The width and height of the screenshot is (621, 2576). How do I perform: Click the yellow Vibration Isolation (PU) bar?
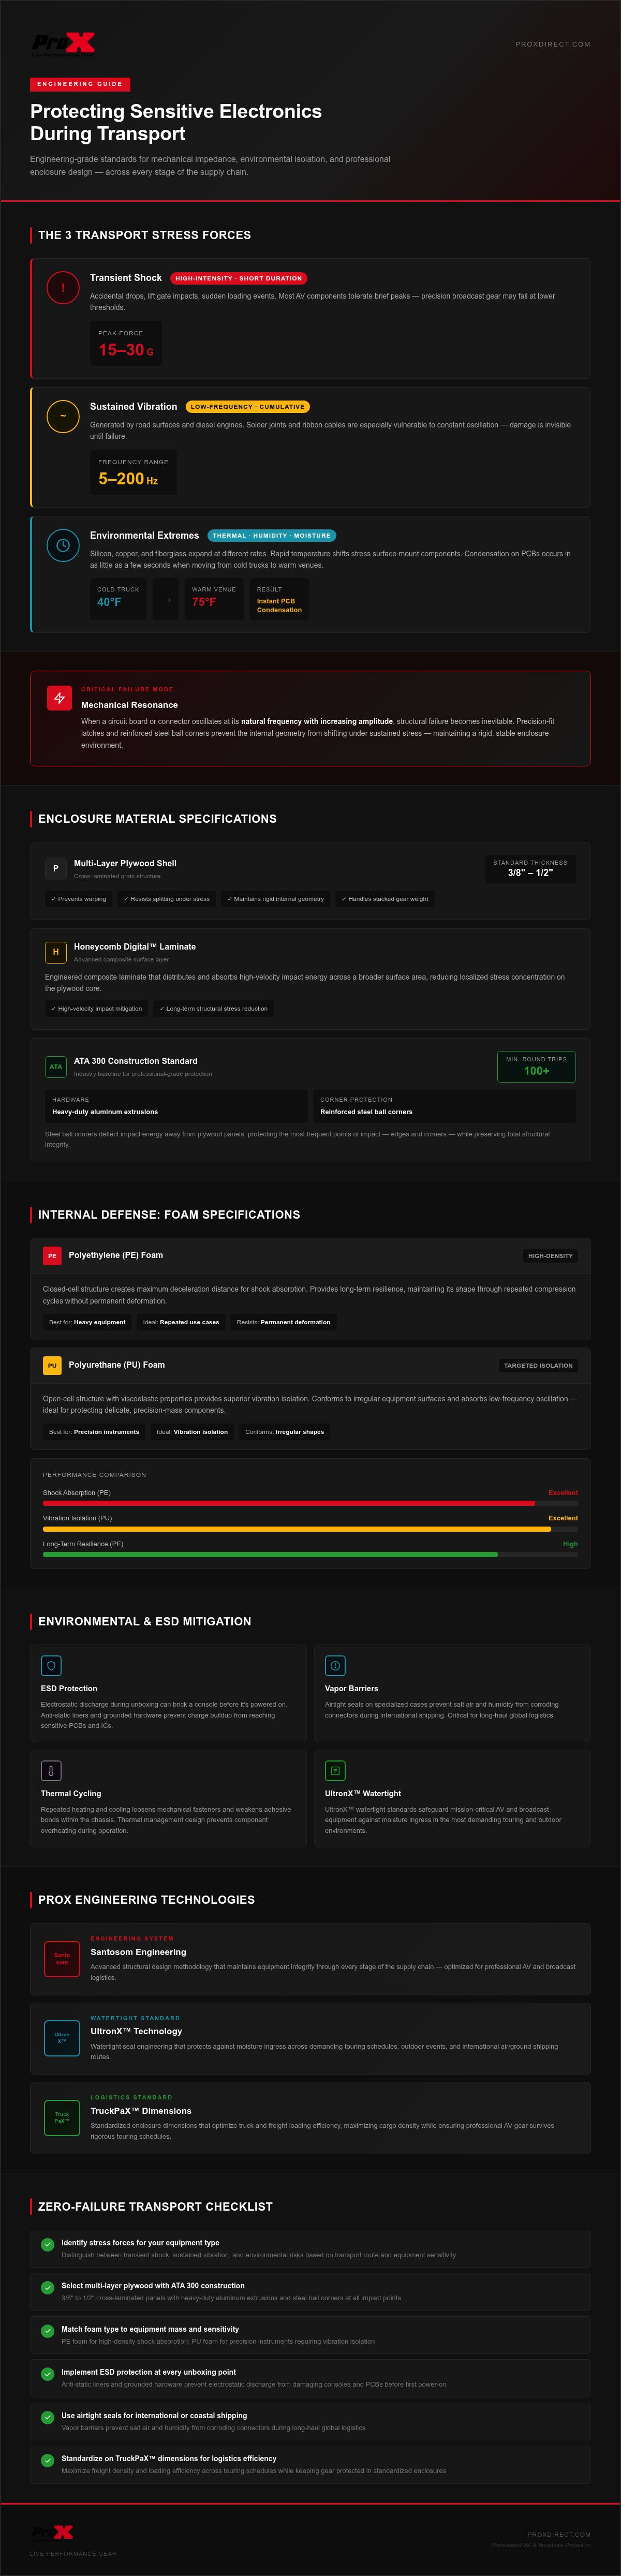click(x=297, y=1529)
